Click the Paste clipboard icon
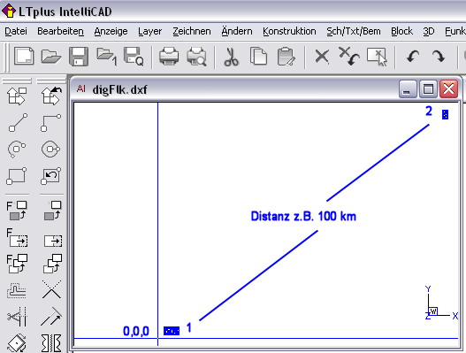Image resolution: width=466 pixels, height=353 pixels. [286, 57]
